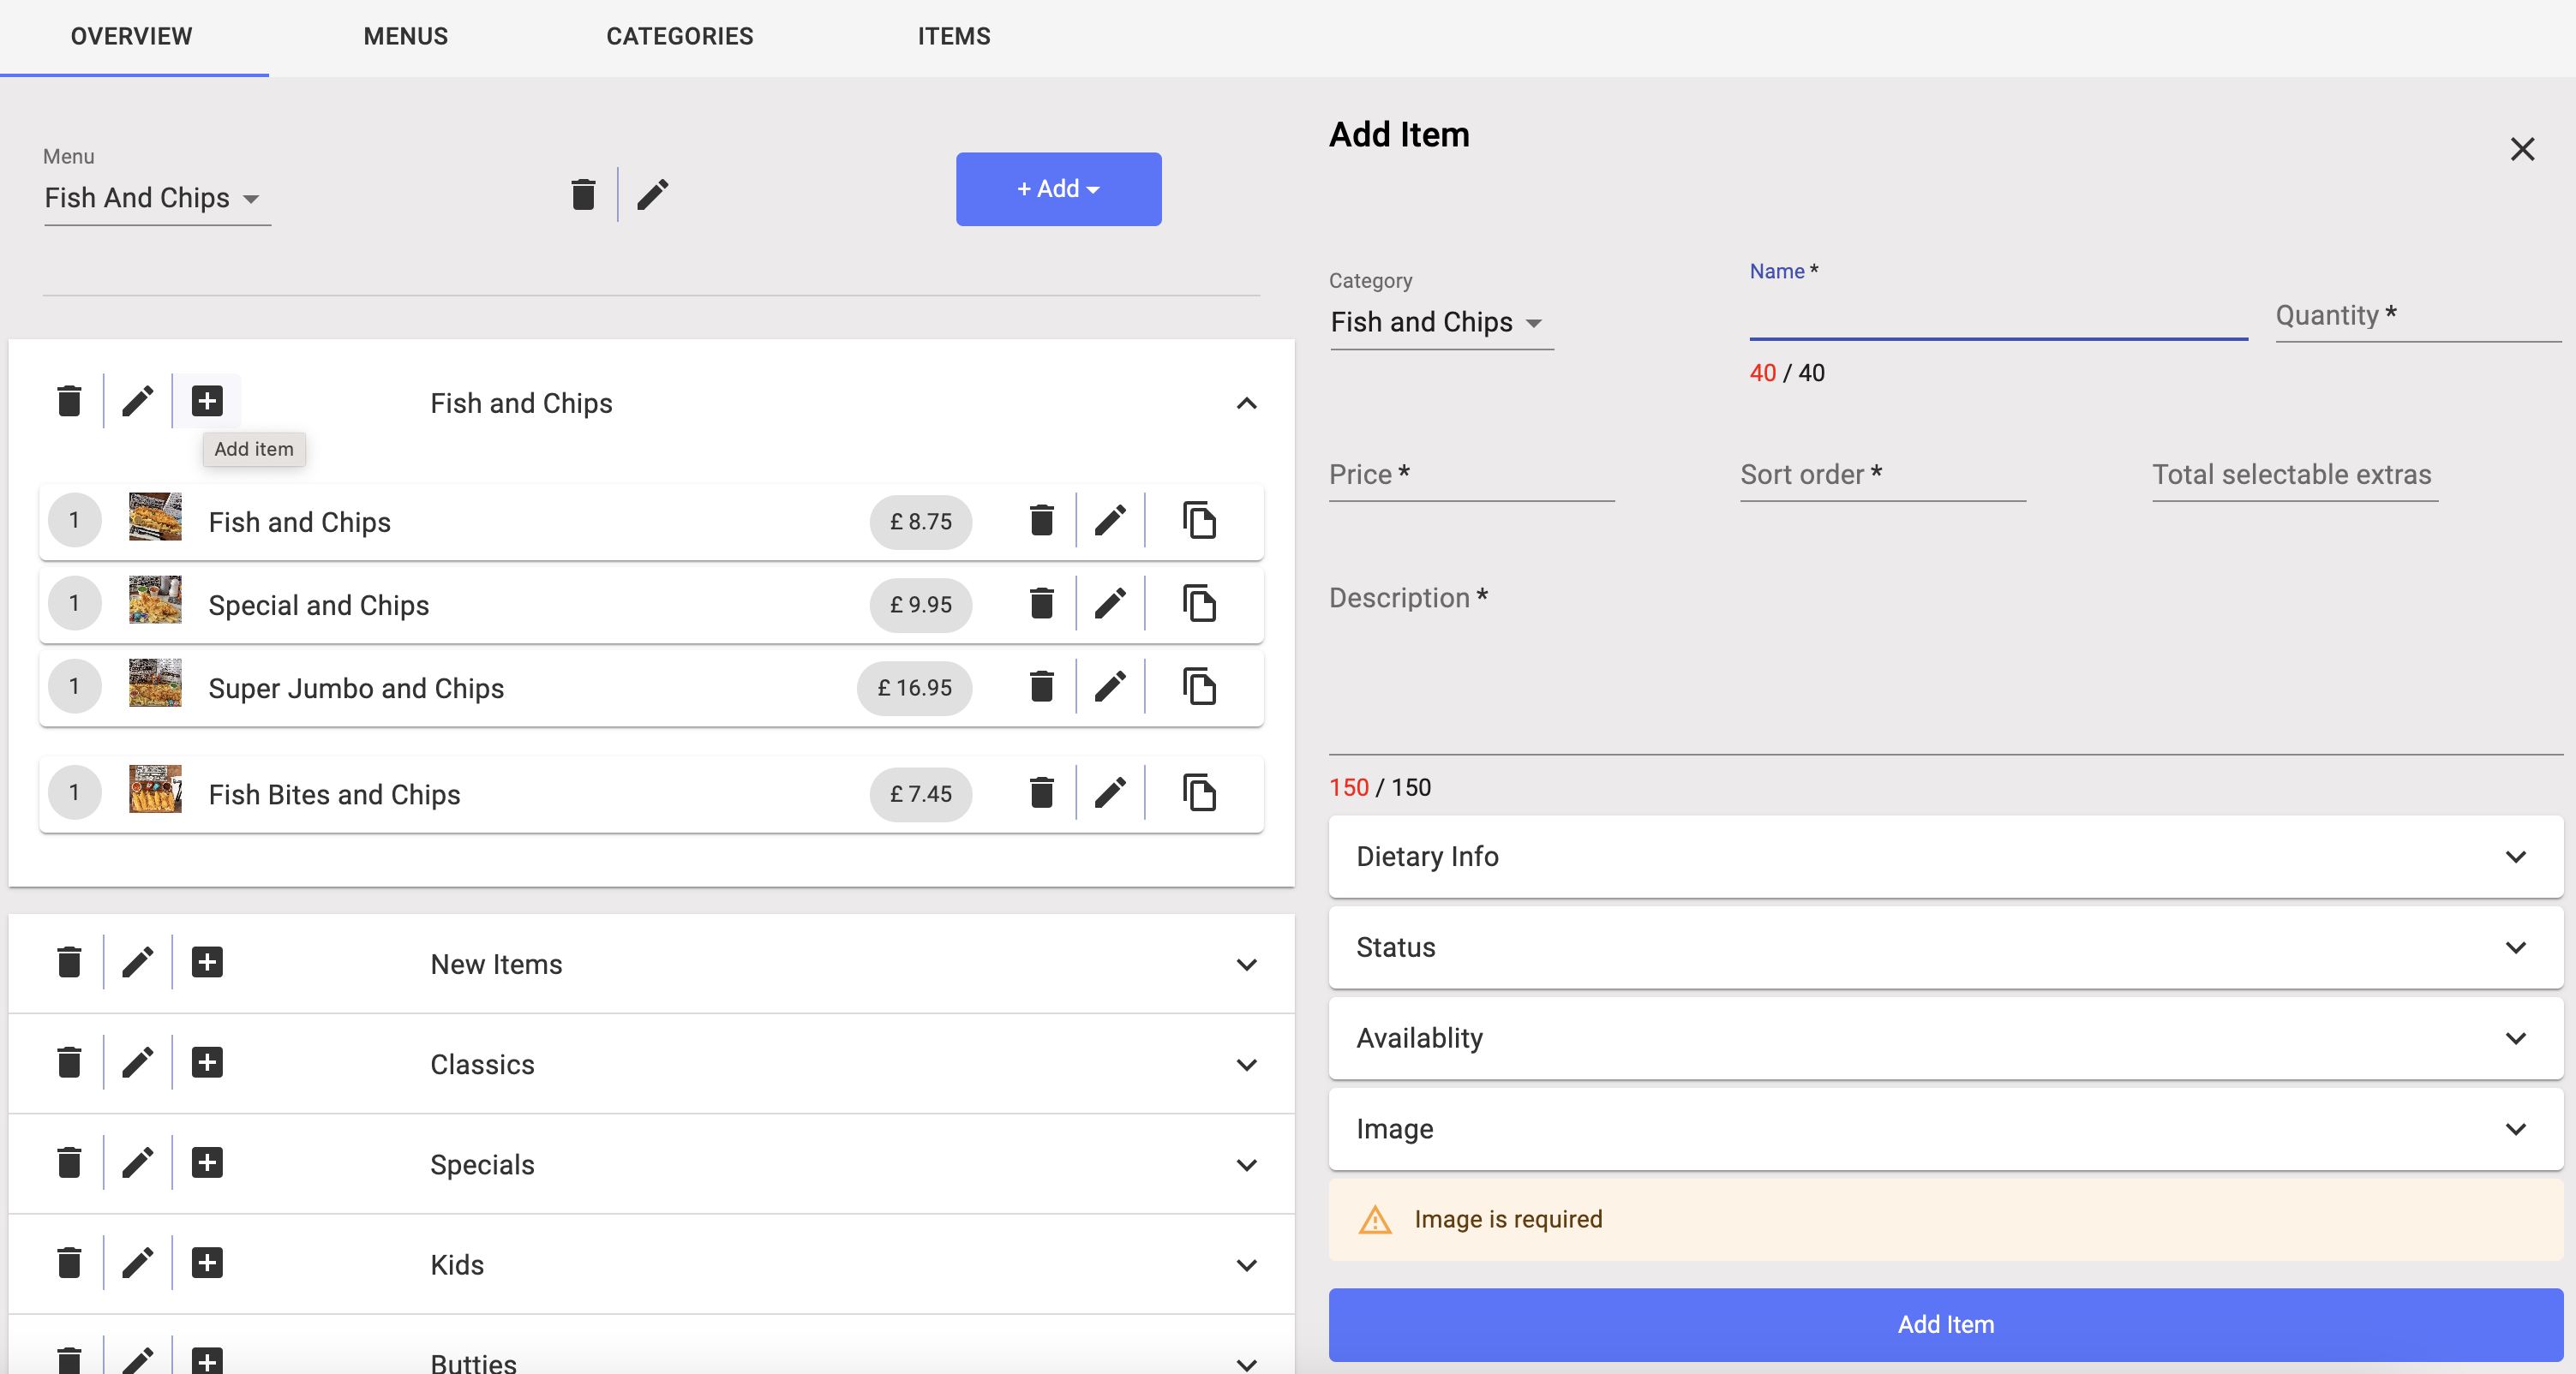
Task: Expand the New Items category
Action: 1246,965
